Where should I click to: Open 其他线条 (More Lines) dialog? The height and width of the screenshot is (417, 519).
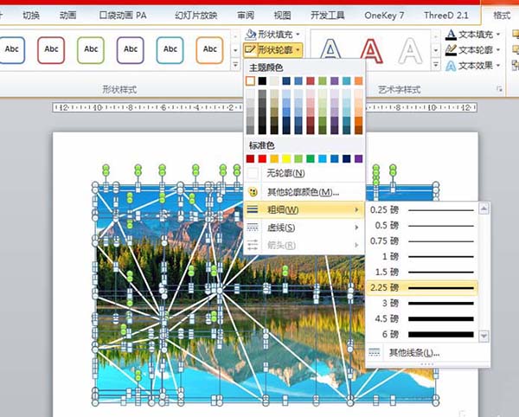point(413,353)
